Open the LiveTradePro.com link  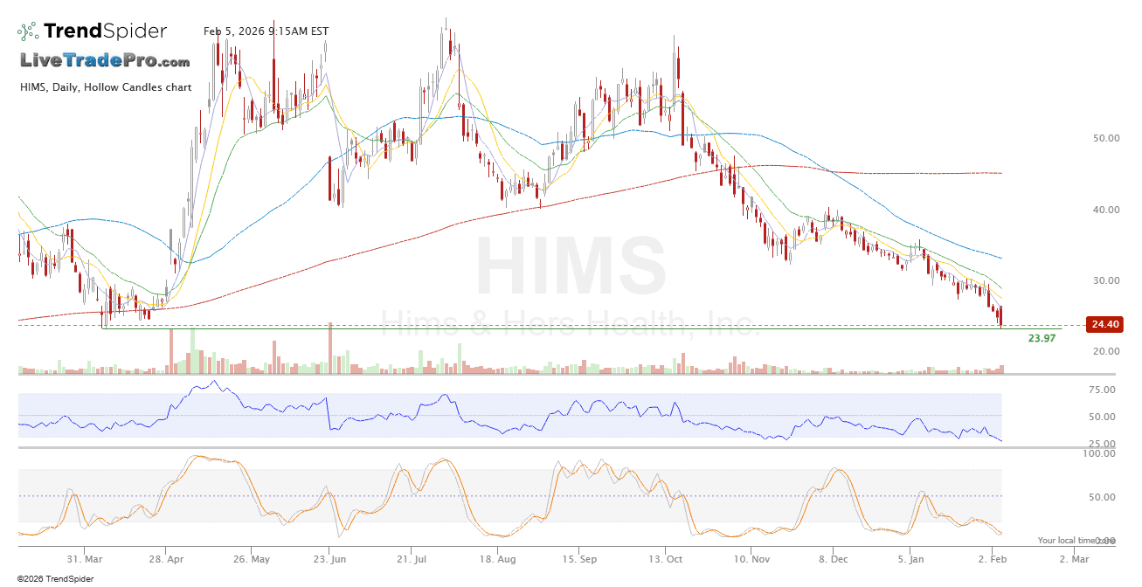pos(105,61)
